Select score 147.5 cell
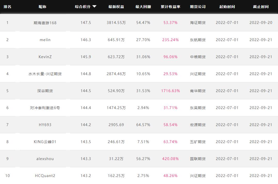The height and width of the screenshot is (184, 278). (86, 23)
